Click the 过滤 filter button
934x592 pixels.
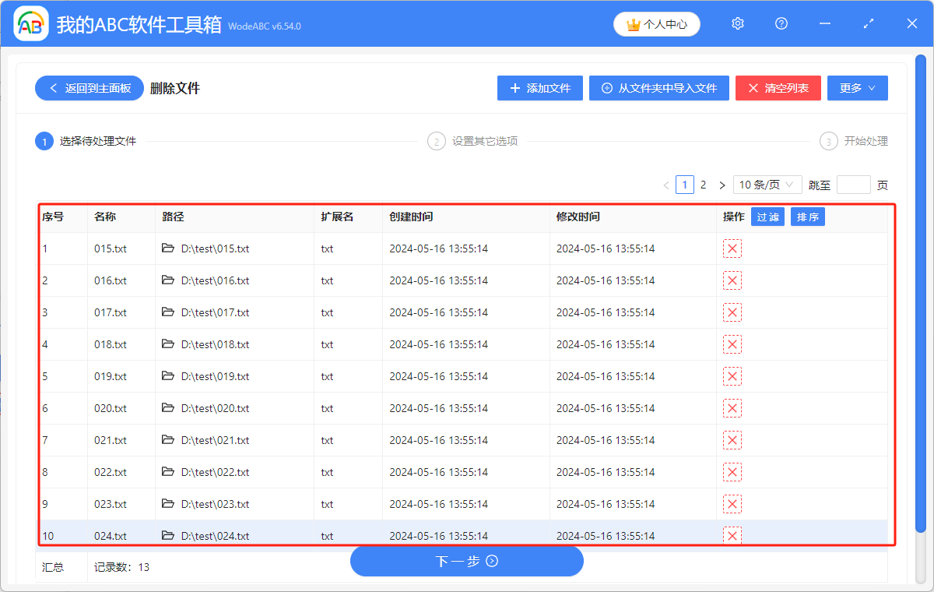[767, 217]
